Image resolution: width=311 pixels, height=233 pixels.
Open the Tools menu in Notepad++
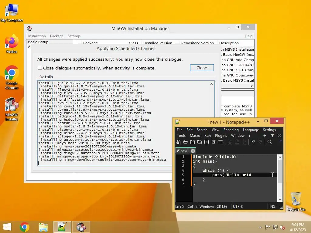(x=181, y=136)
